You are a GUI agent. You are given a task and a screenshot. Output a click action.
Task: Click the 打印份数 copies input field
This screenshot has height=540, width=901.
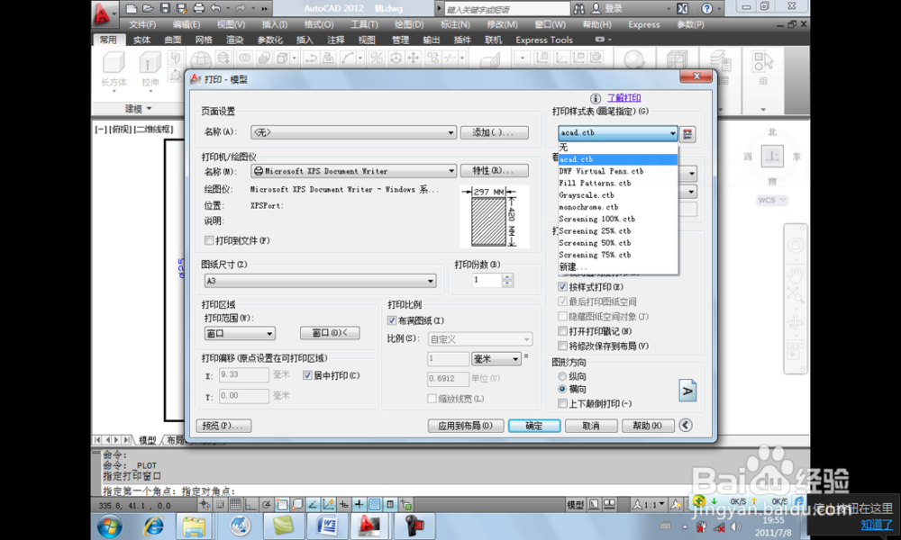tap(487, 280)
